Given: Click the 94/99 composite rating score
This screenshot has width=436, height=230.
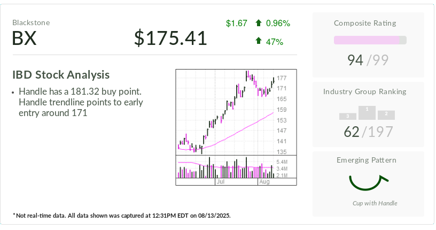Looking at the screenshot, I should click(368, 60).
